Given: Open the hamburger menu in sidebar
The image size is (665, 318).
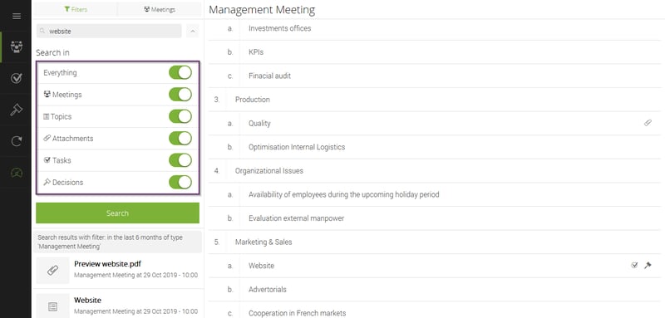Looking at the screenshot, I should tap(16, 16).
